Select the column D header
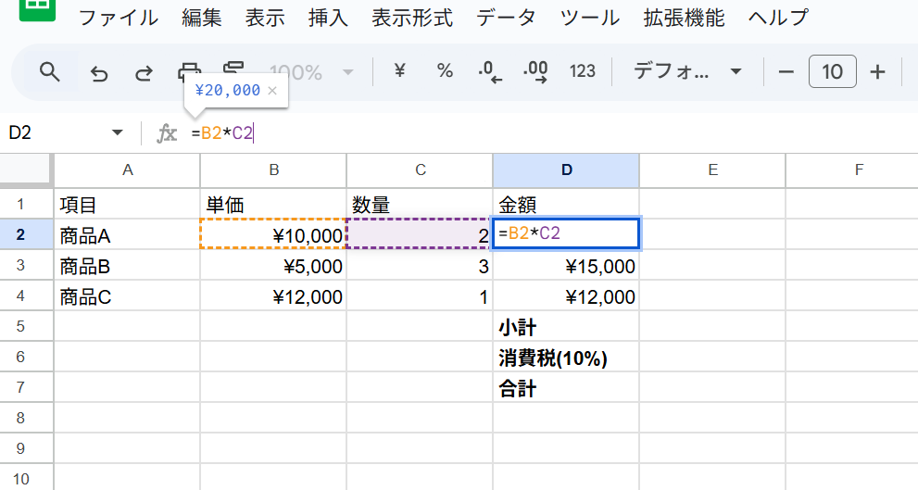Image resolution: width=918 pixels, height=490 pixels. point(566,170)
